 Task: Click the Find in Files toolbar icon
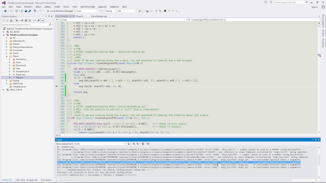tap(140, 11)
